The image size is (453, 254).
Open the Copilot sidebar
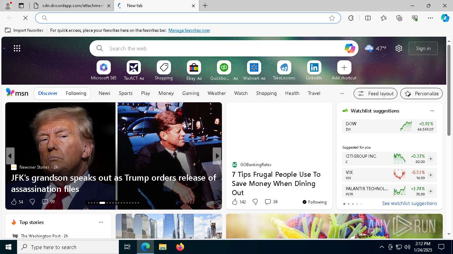pyautogui.click(x=445, y=18)
